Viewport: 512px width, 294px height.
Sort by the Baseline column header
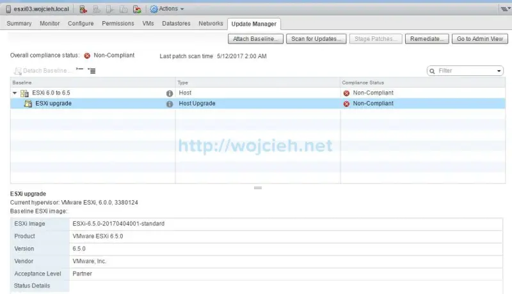(93, 82)
